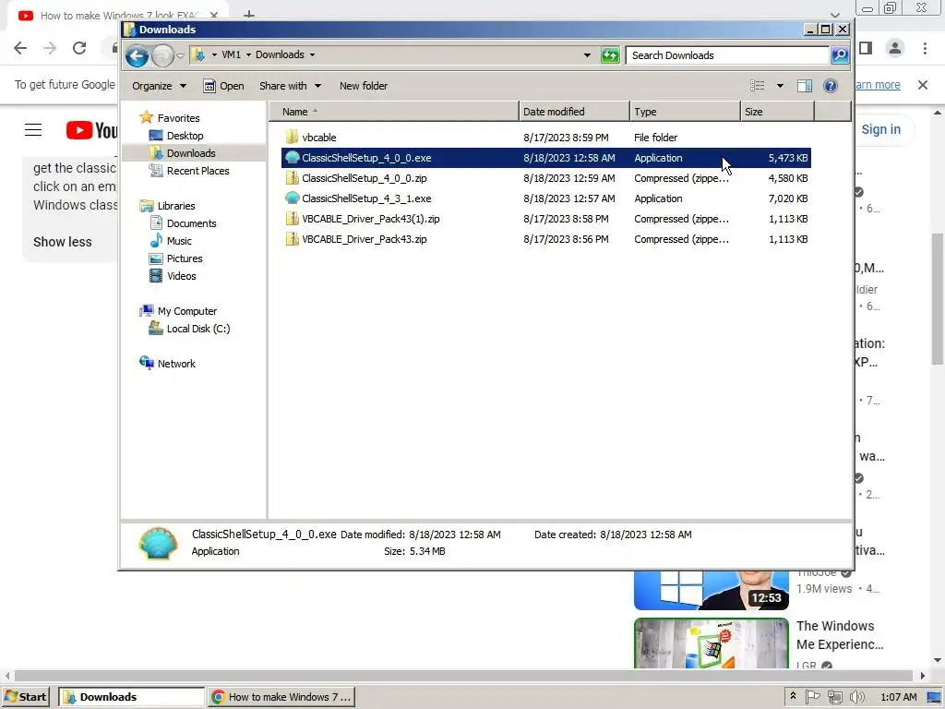The image size is (945, 709).
Task: Click Chrome profile avatar icon
Action: pos(895,48)
